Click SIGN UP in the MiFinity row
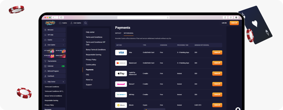This screenshot has height=110, width=283. pyautogui.click(x=217, y=94)
